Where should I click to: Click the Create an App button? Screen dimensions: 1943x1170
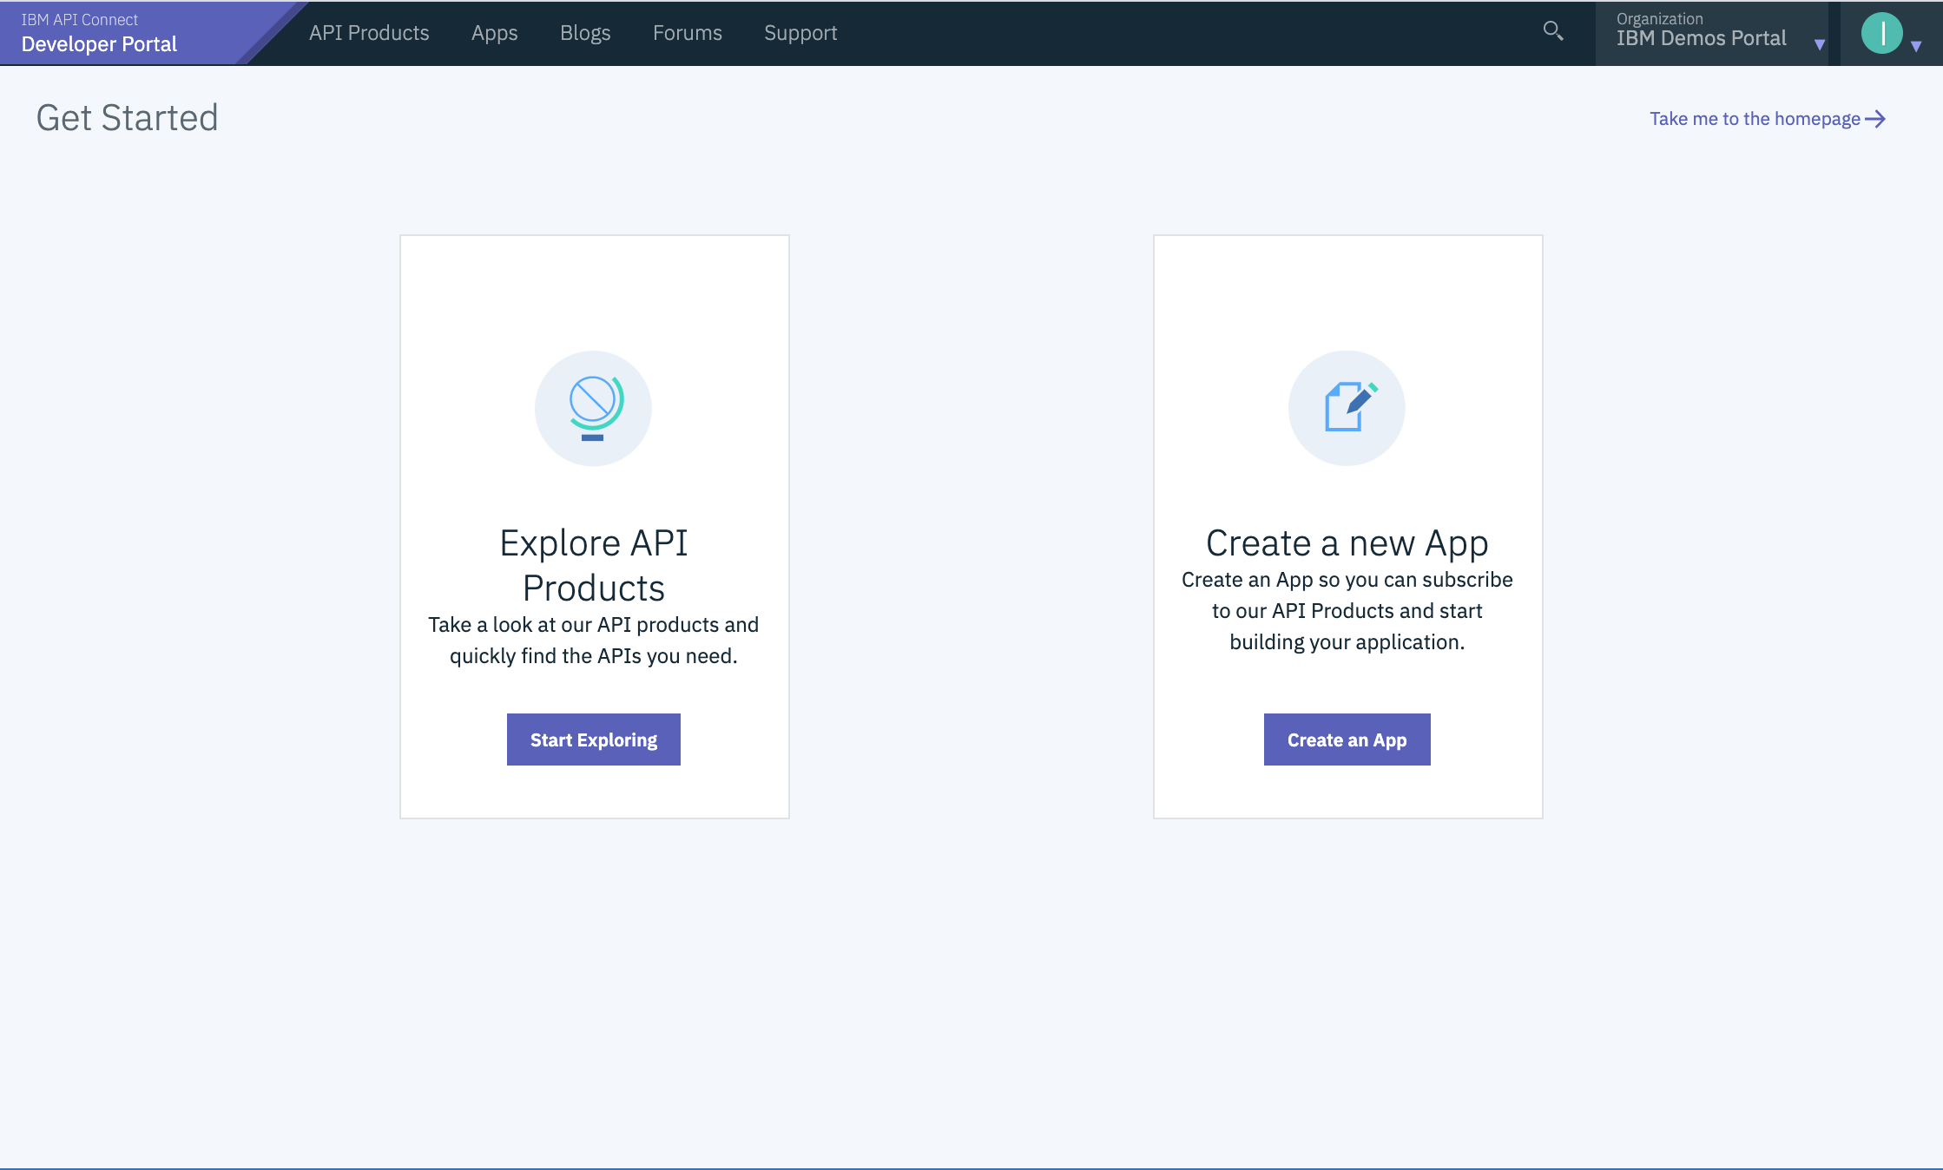(x=1347, y=739)
